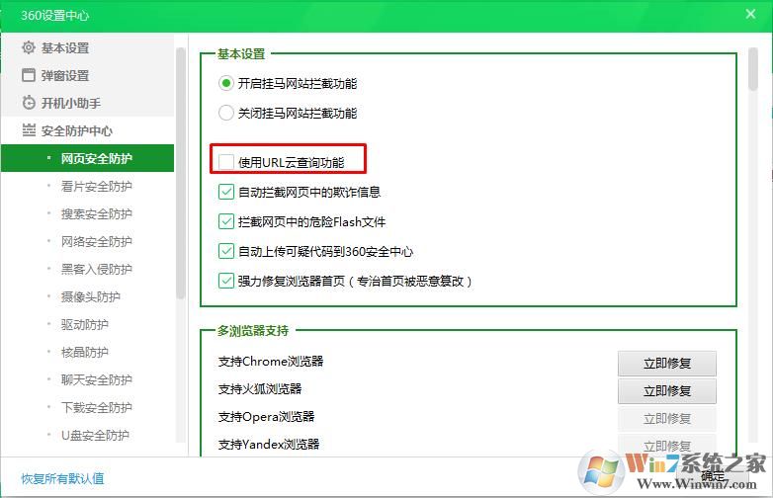Select 开启挂马网站拦截功能 radio button
Screen dimensions: 773x498
pyautogui.click(x=225, y=83)
